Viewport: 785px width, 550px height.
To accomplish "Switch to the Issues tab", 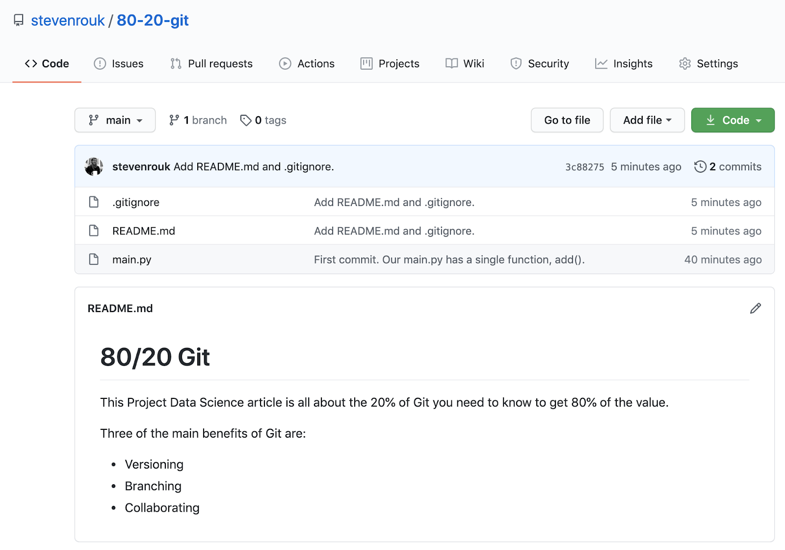I will click(119, 64).
